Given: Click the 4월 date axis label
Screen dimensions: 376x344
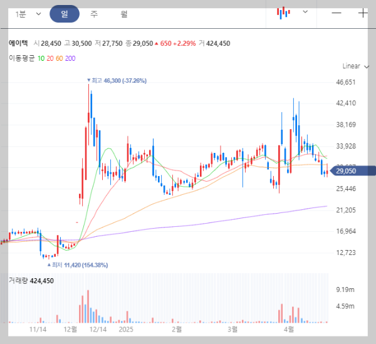Looking at the screenshot, I should pyautogui.click(x=289, y=330).
